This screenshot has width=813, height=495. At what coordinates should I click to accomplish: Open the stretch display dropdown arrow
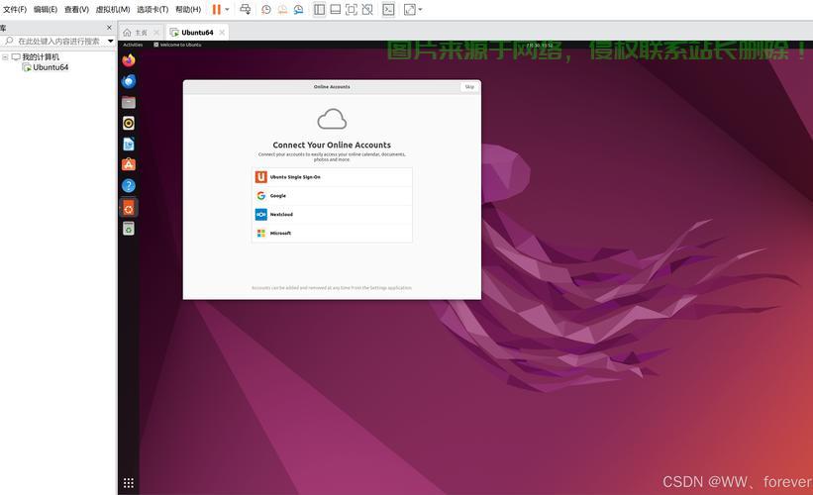[x=420, y=9]
